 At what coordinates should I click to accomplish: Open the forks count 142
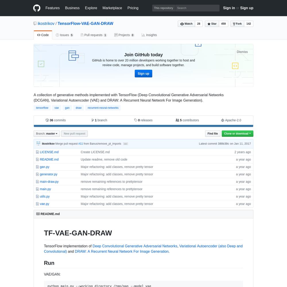pos(249,24)
